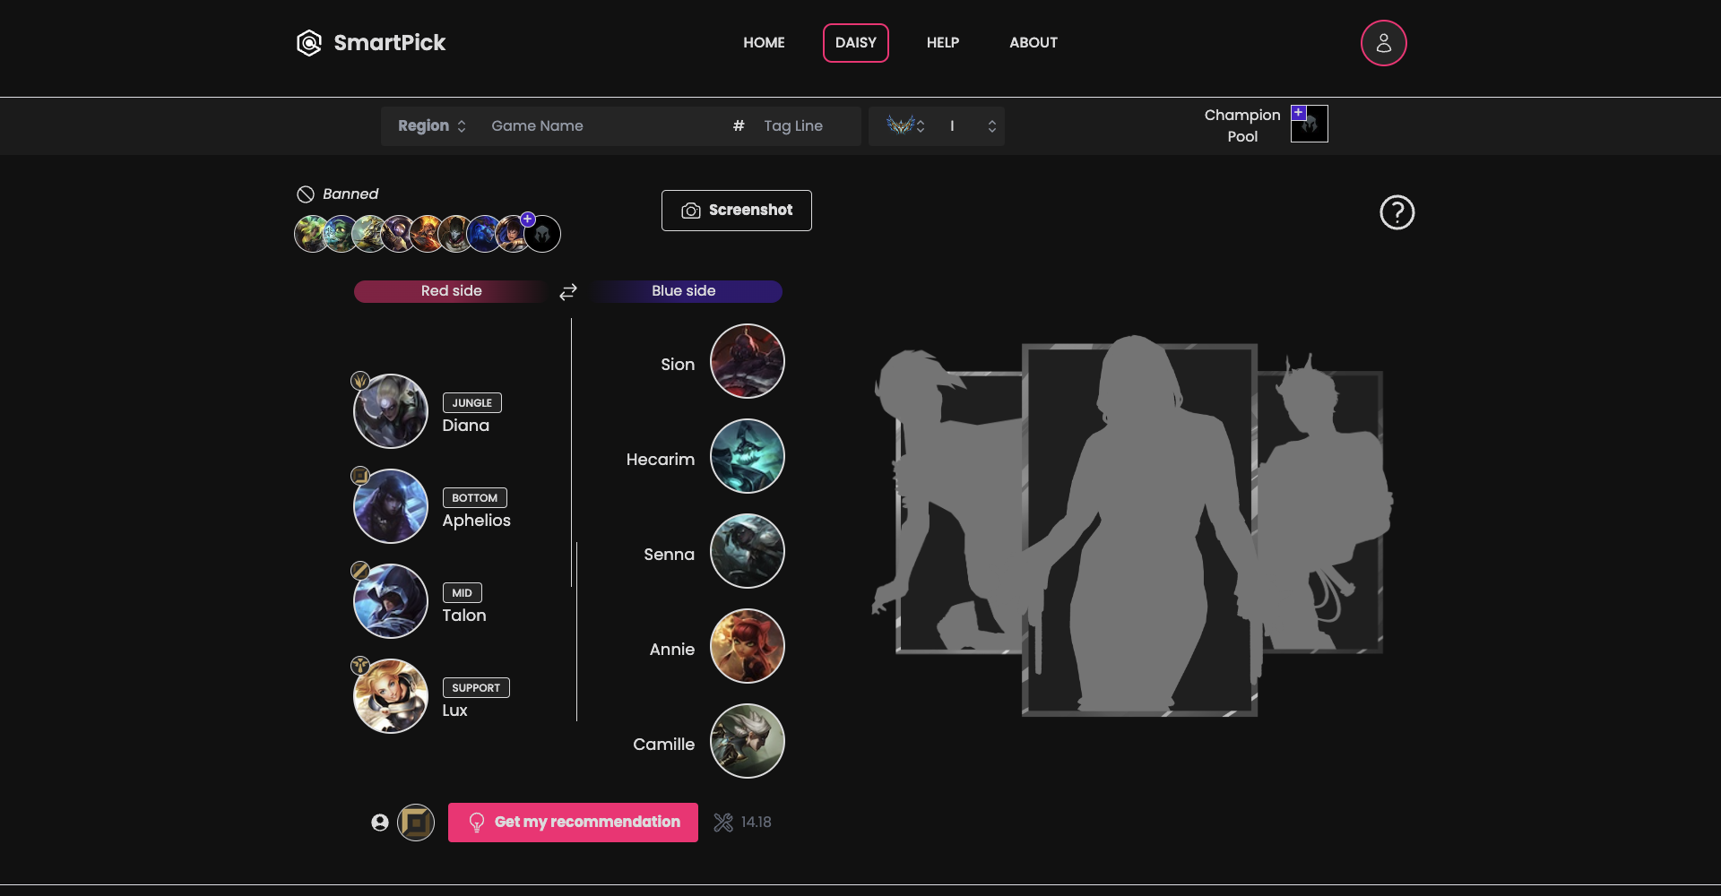Click Lux's support role badge icon
The width and height of the screenshot is (1721, 896).
360,666
